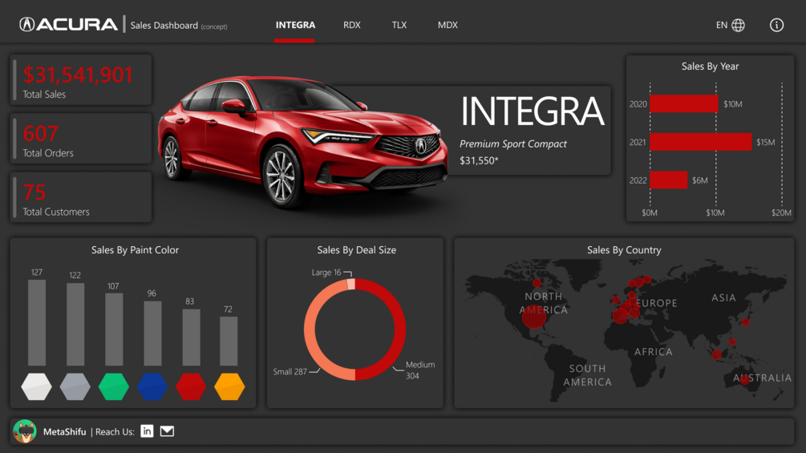Click the Sales By Deal Size title

tap(356, 250)
